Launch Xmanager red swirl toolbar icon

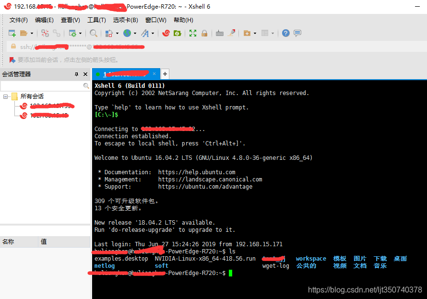pos(166,33)
